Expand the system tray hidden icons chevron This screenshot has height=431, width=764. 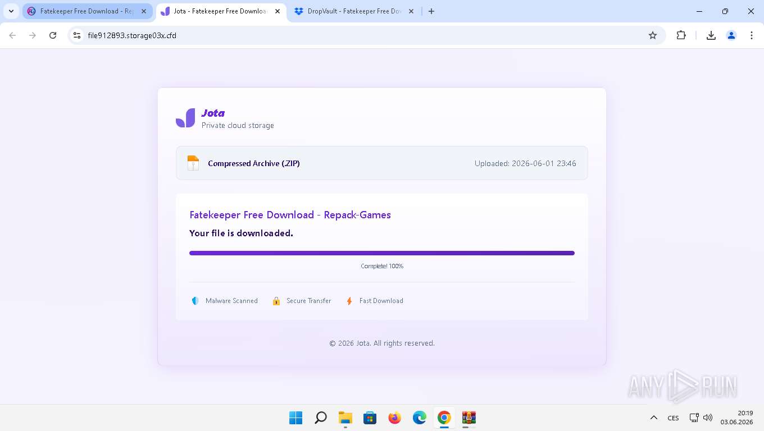tap(653, 418)
